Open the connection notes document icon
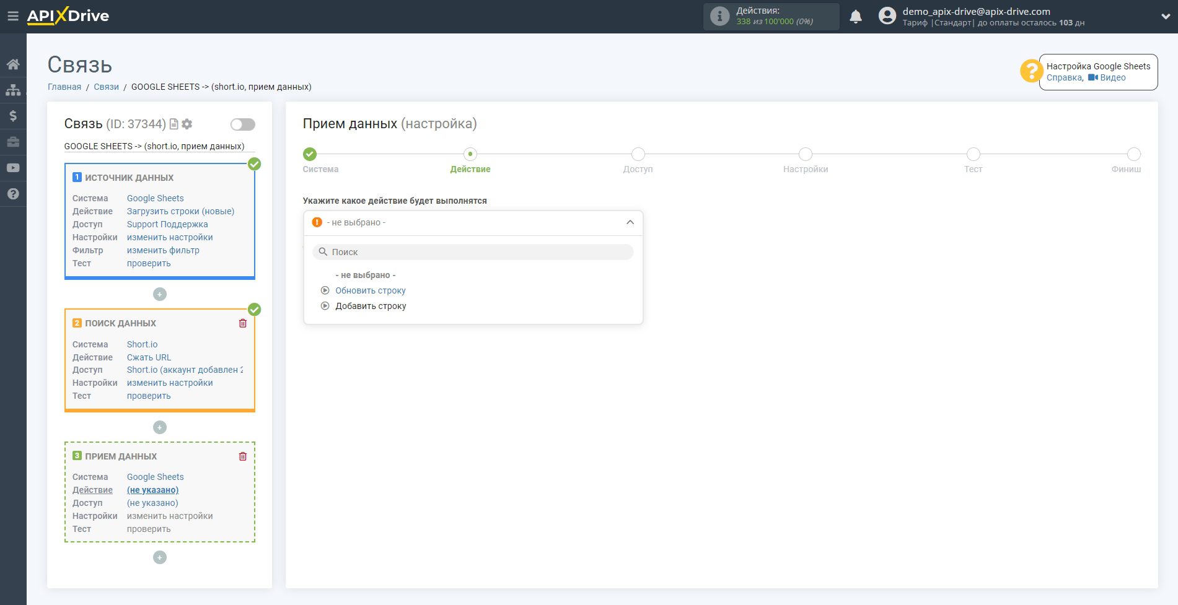The image size is (1178, 605). [x=174, y=124]
